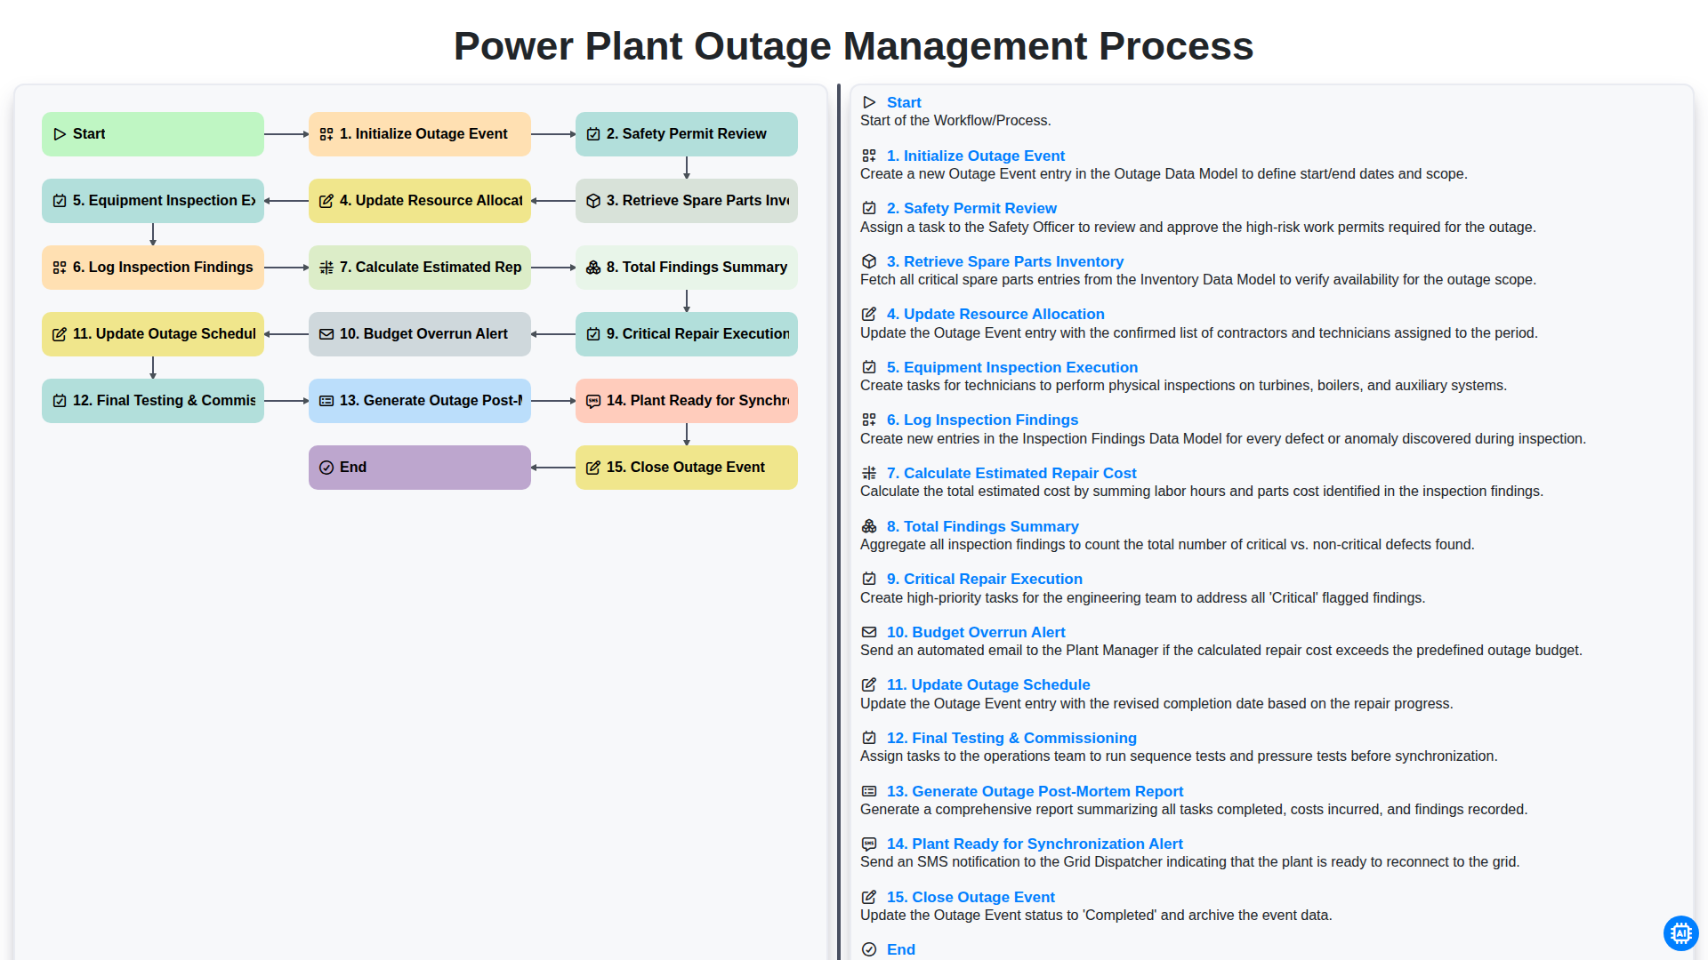The height and width of the screenshot is (960, 1708).
Task: Click the check-circle icon beside the End link
Action: pyautogui.click(x=869, y=949)
